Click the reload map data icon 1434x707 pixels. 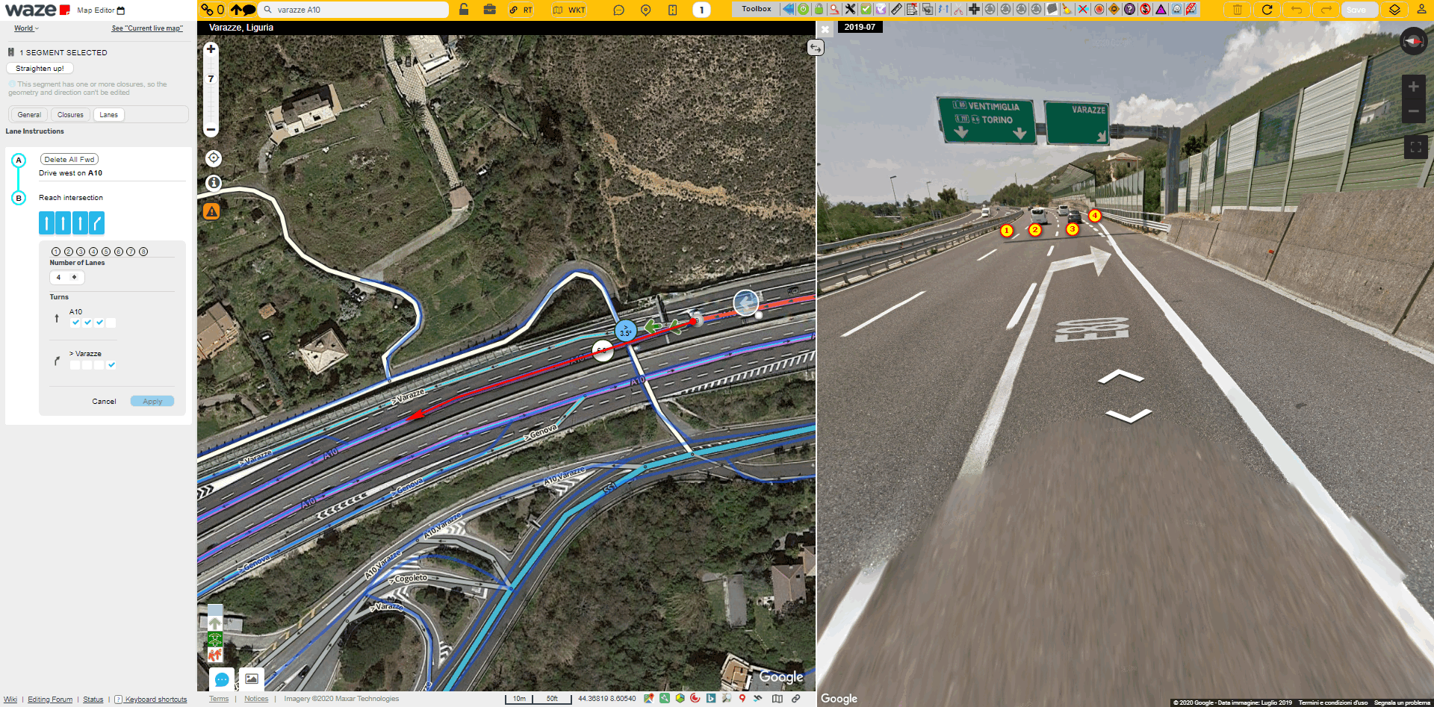tap(1267, 10)
